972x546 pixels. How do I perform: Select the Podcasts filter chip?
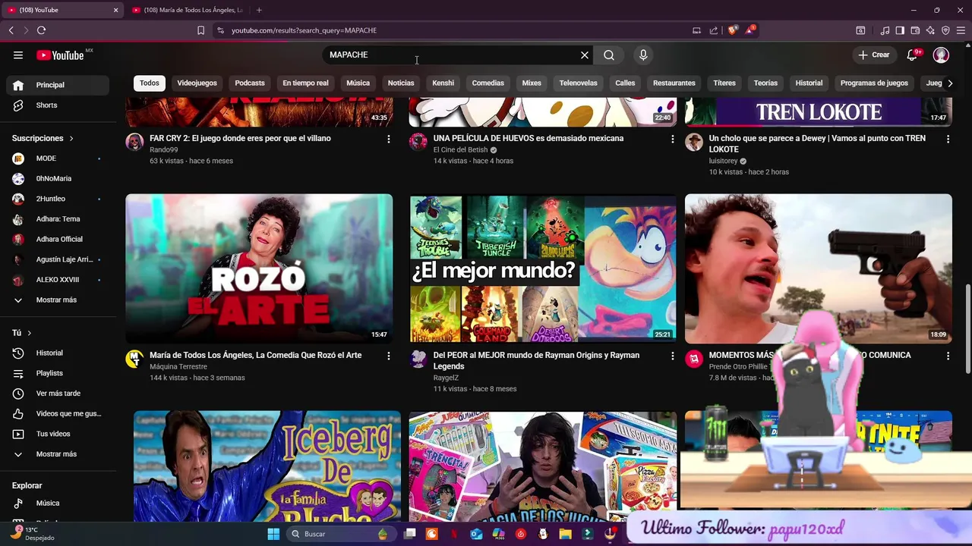[250, 83]
